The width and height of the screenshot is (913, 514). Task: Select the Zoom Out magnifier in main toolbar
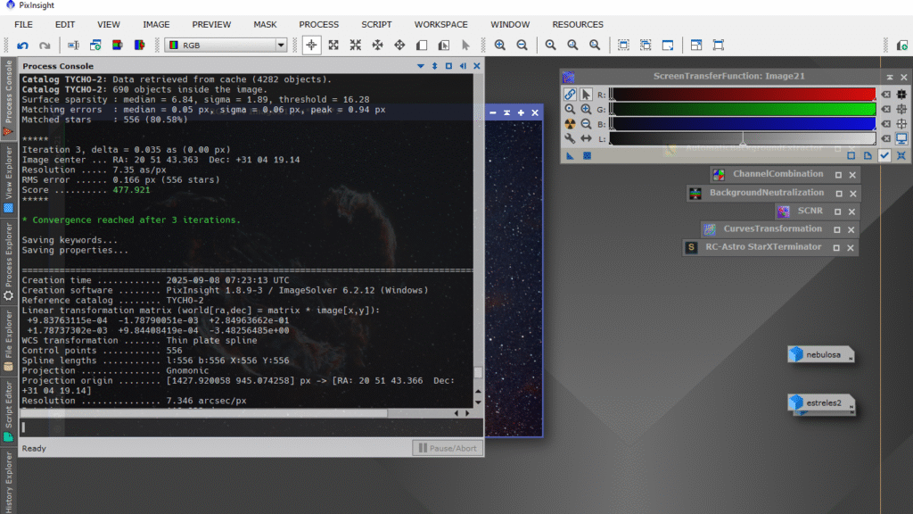click(522, 46)
